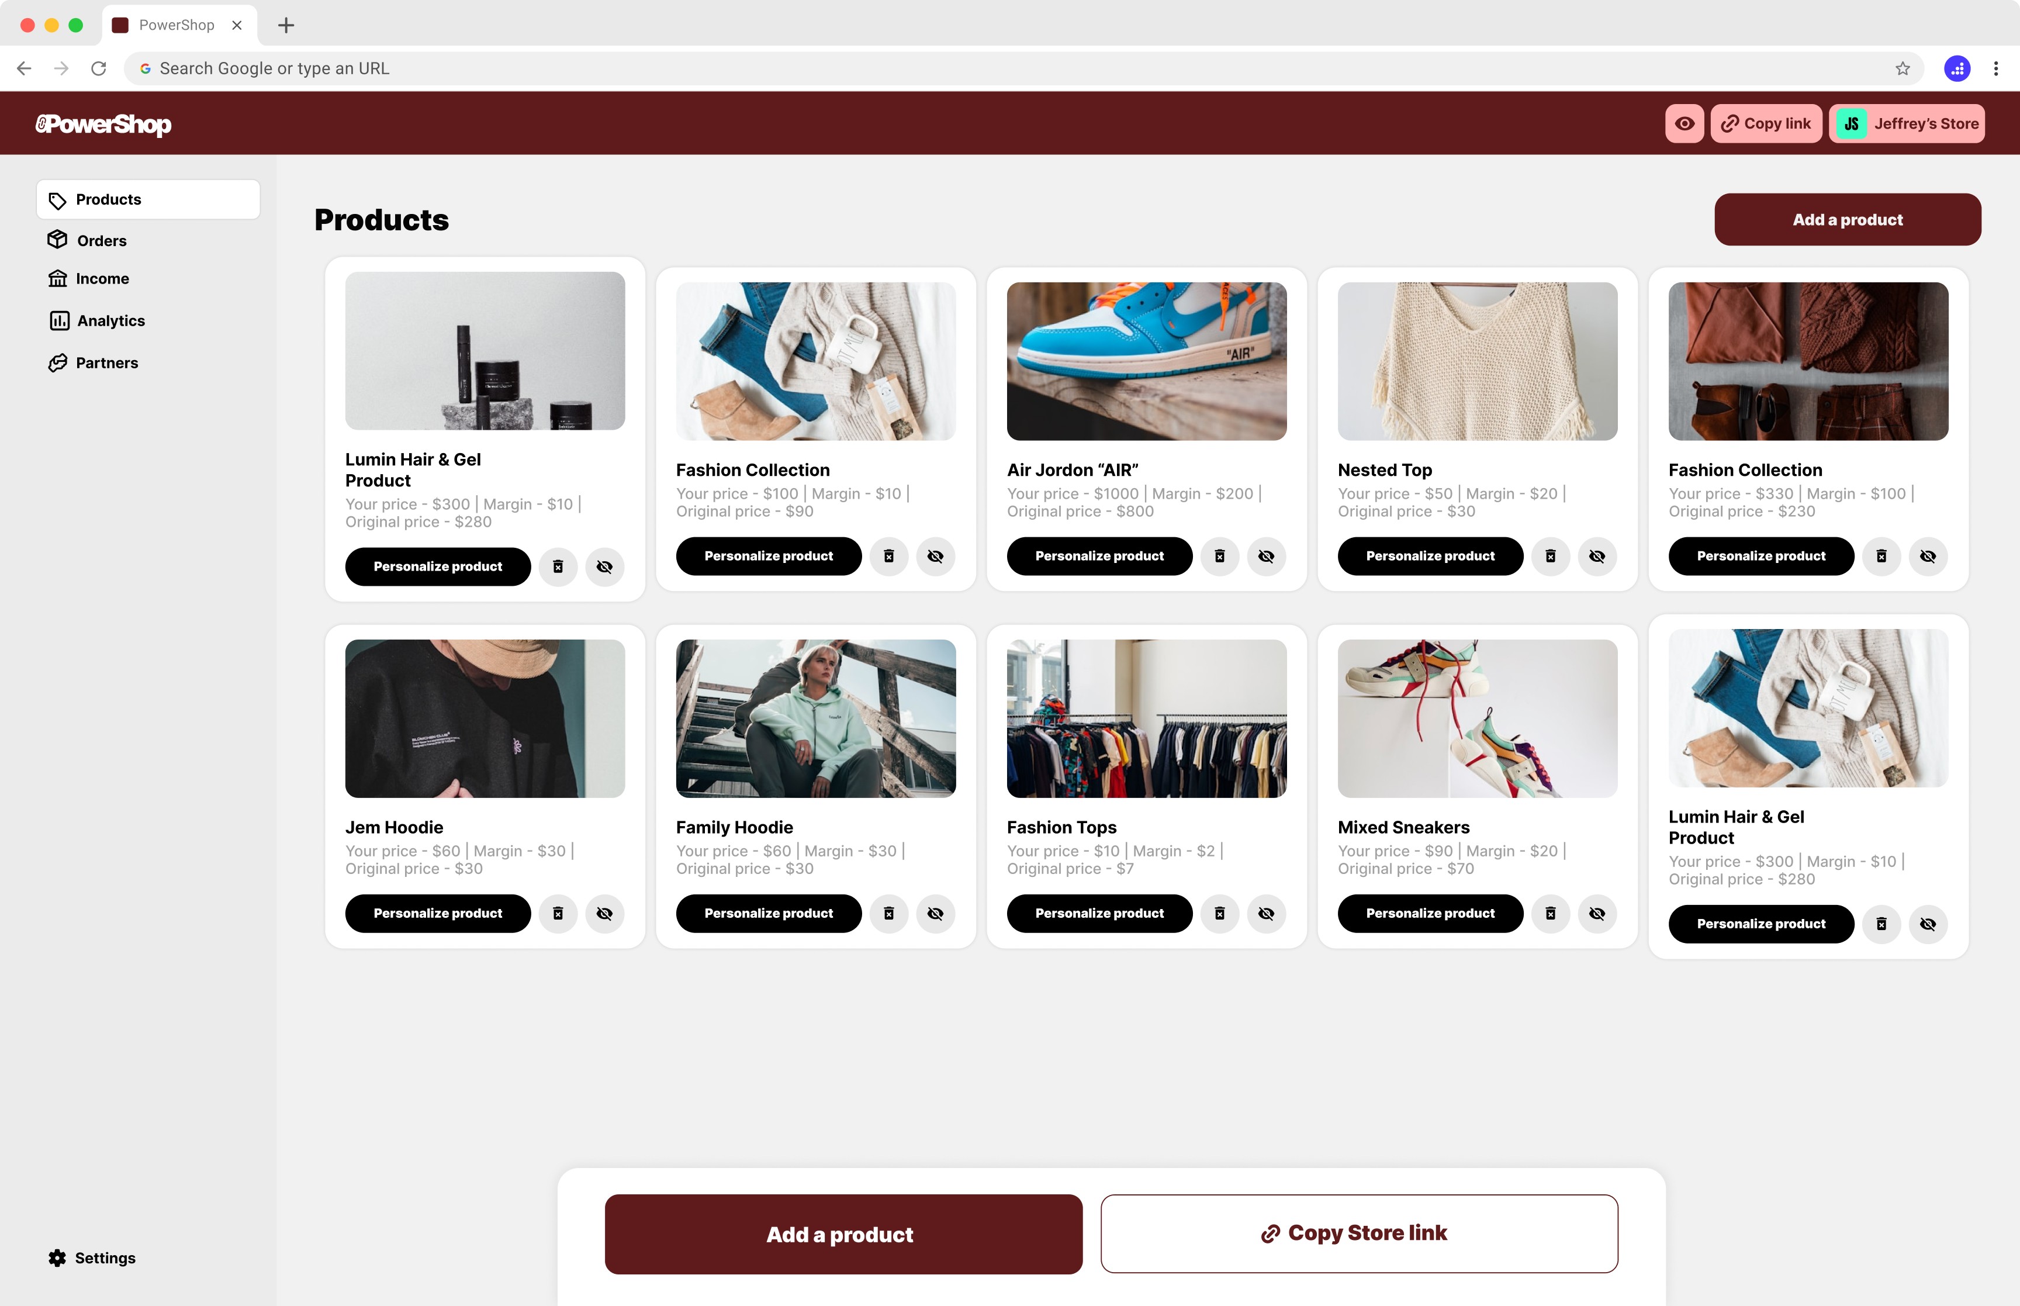This screenshot has width=2020, height=1306.
Task: Toggle visibility of Fashion Tops product
Action: click(1265, 913)
